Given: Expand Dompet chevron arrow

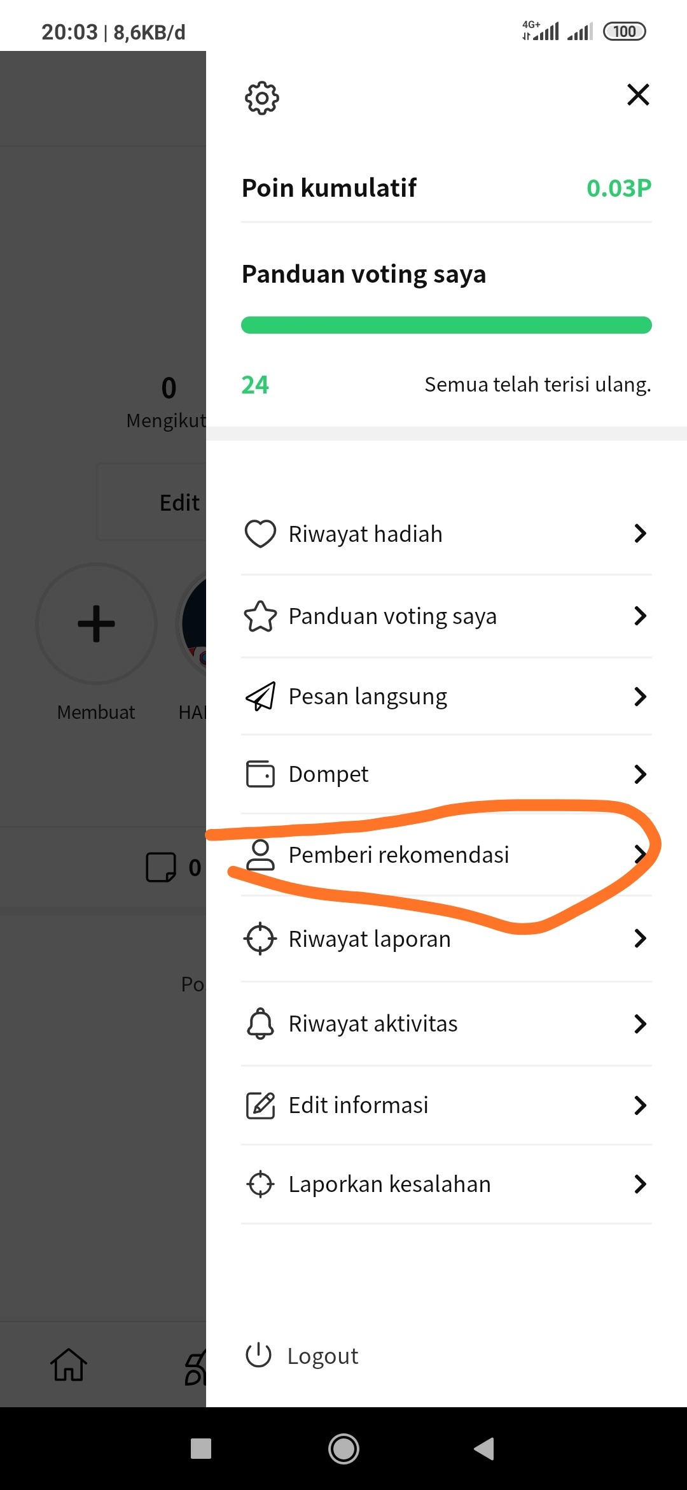Looking at the screenshot, I should coord(640,774).
